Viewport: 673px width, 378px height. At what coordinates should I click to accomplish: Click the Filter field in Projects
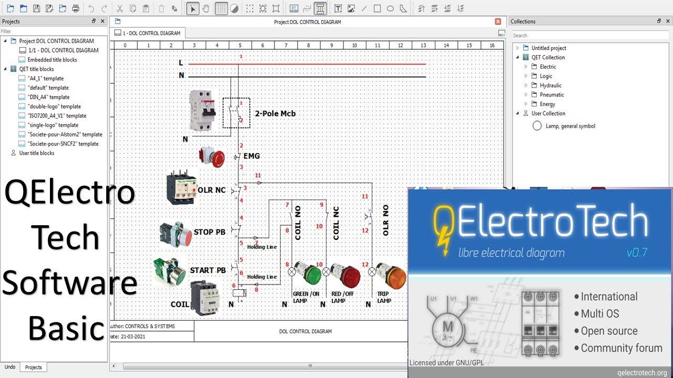[x=54, y=31]
